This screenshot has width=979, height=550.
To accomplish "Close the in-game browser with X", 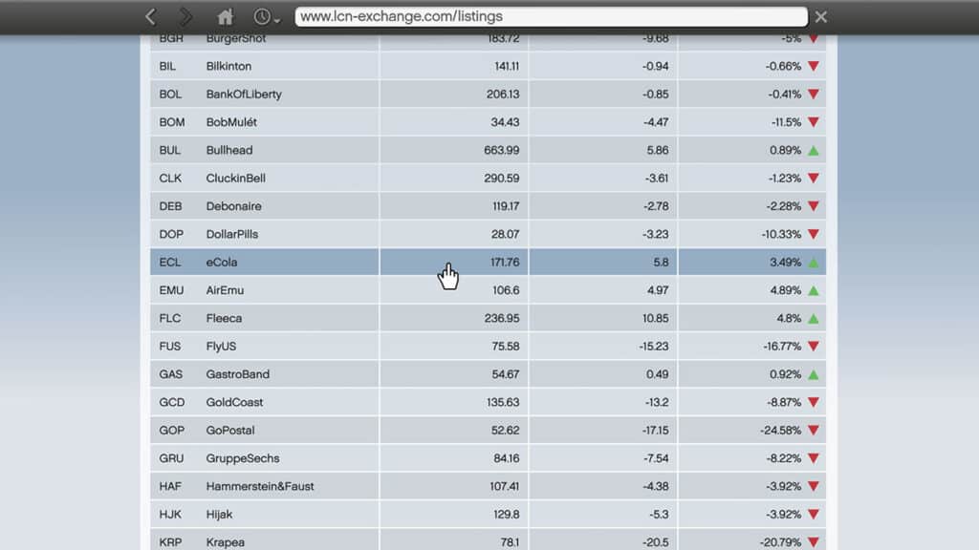I will (821, 17).
